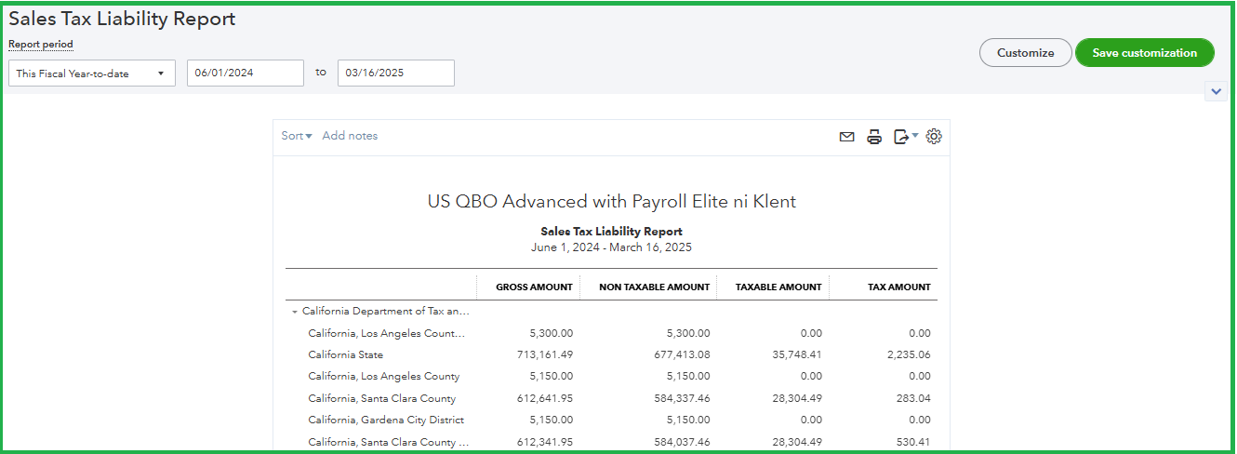Edit the start date field 06/01/2024
The width and height of the screenshot is (1237, 454).
(x=246, y=73)
